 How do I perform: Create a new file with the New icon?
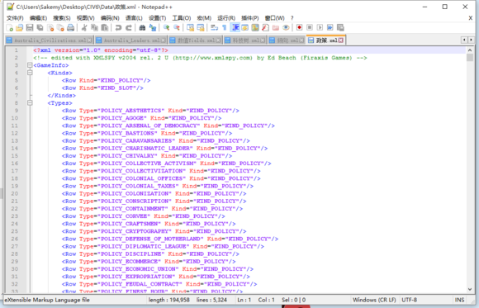point(9,28)
